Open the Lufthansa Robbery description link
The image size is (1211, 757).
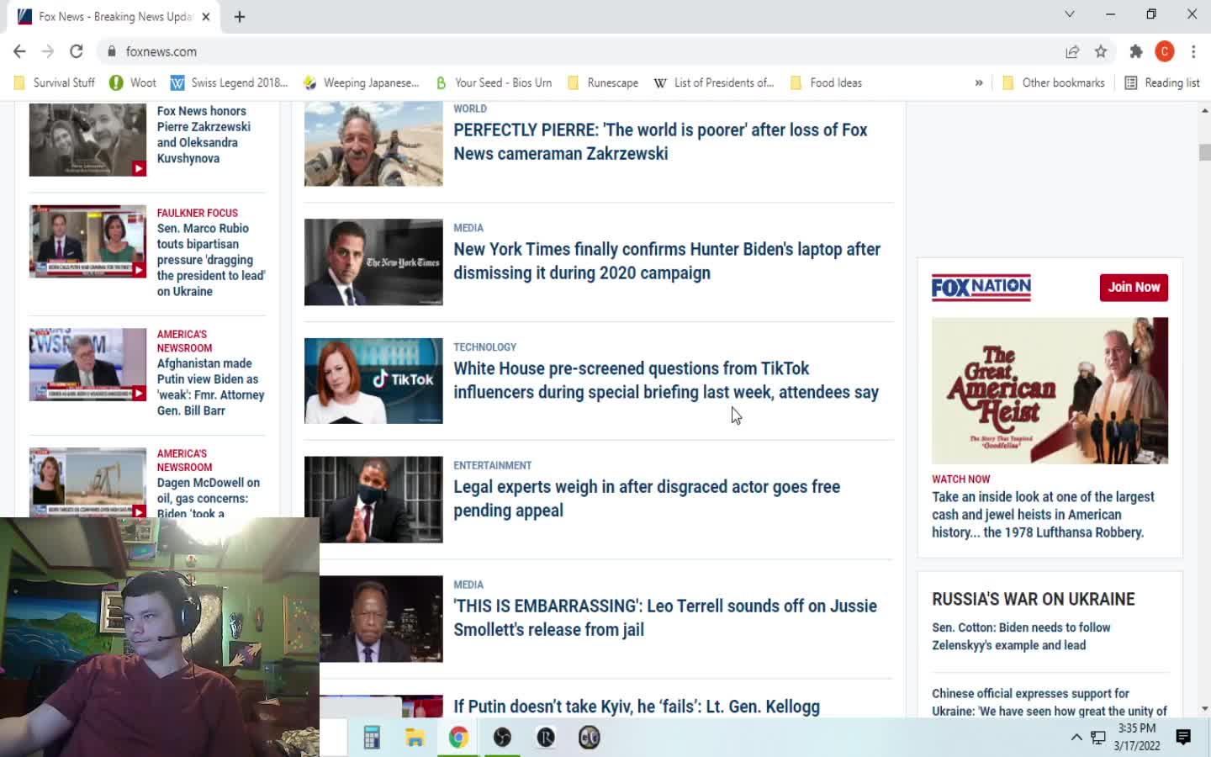[1044, 515]
